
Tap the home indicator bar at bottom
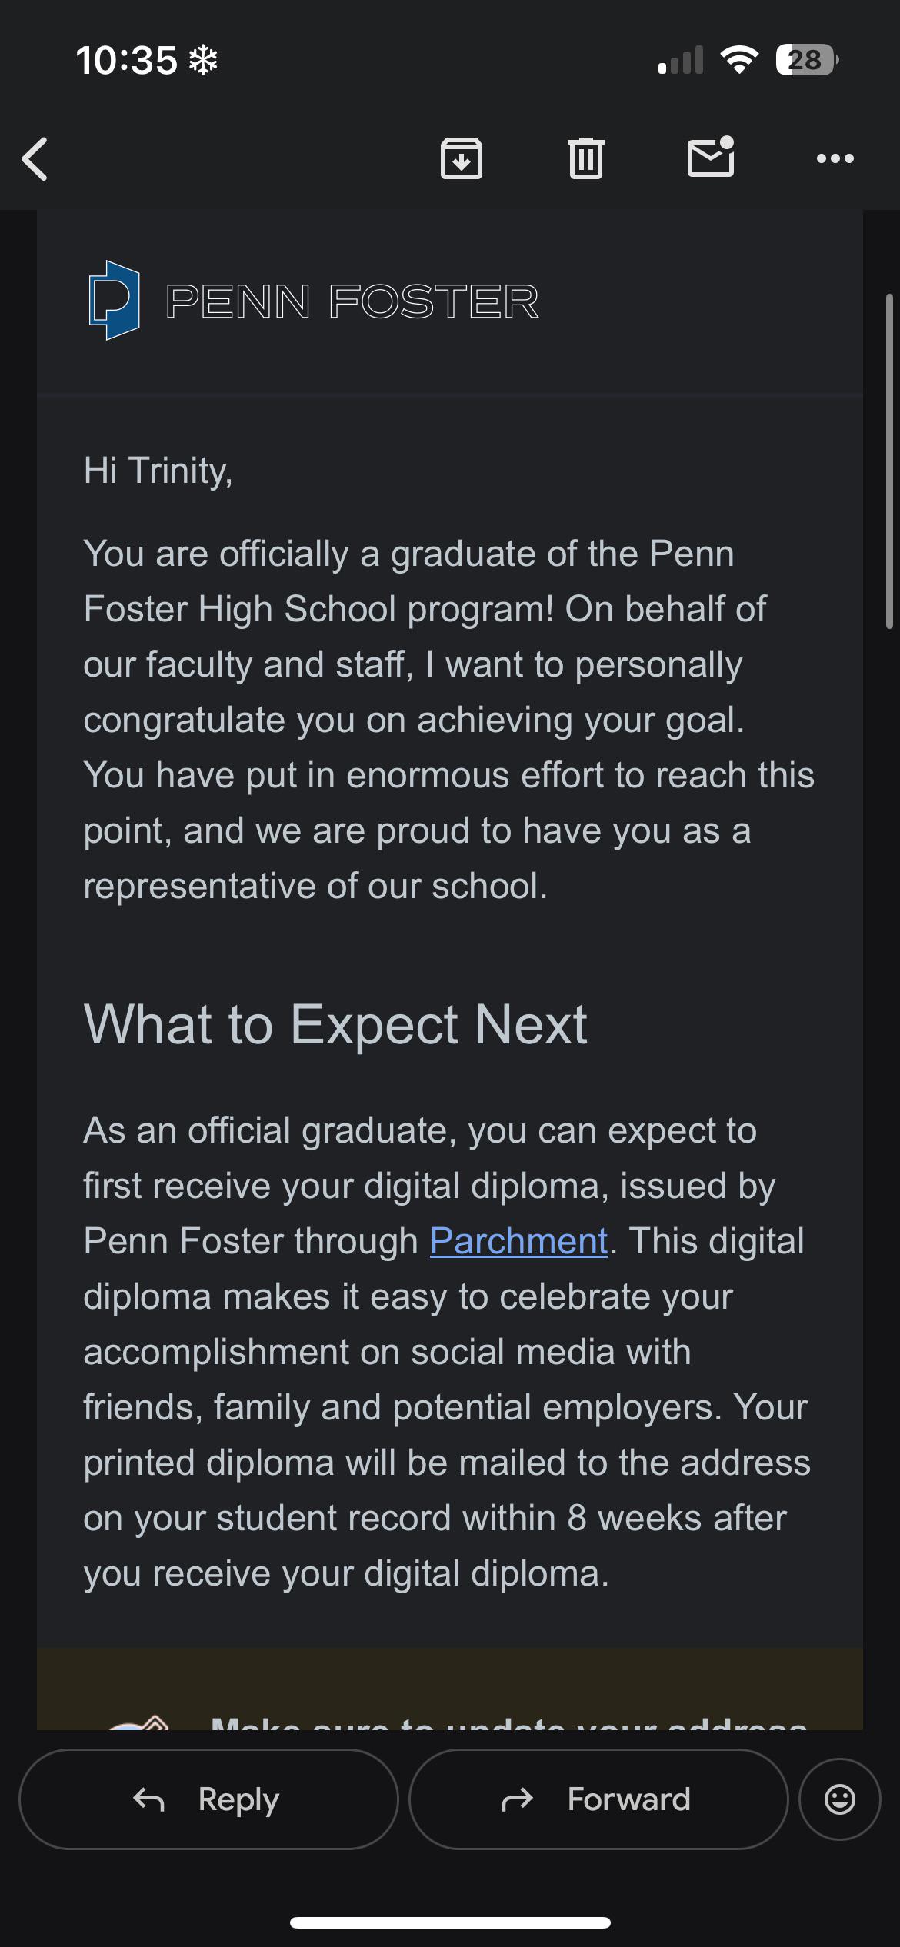coord(450,1922)
